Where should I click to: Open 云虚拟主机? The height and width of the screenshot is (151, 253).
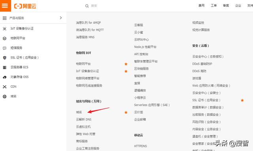[x=83, y=127]
